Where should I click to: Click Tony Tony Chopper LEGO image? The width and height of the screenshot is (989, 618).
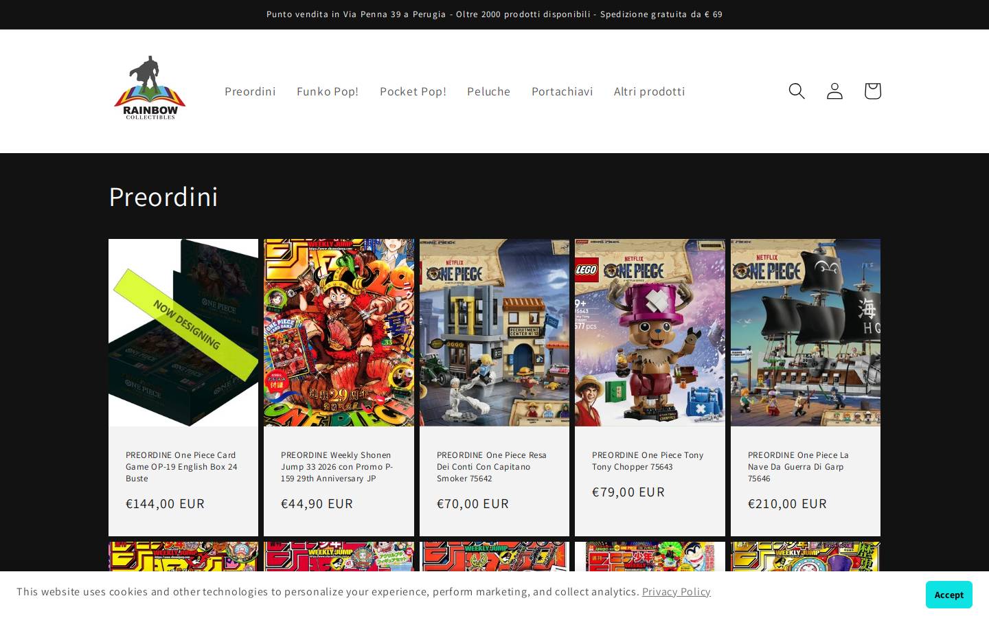point(650,332)
